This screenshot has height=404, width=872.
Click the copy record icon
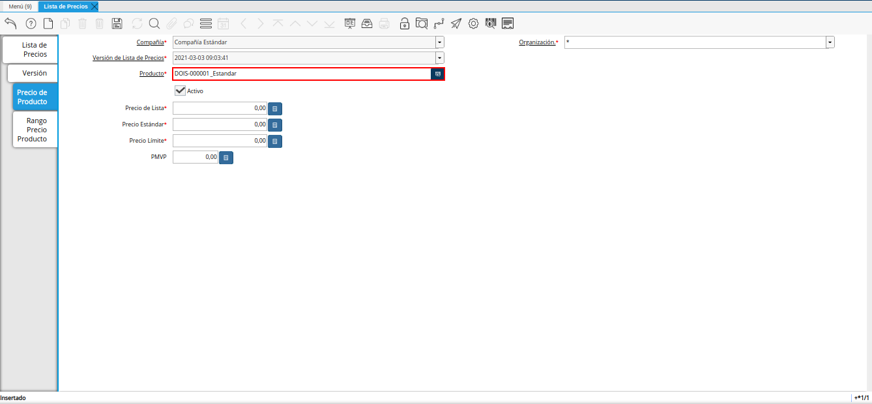pyautogui.click(x=65, y=23)
